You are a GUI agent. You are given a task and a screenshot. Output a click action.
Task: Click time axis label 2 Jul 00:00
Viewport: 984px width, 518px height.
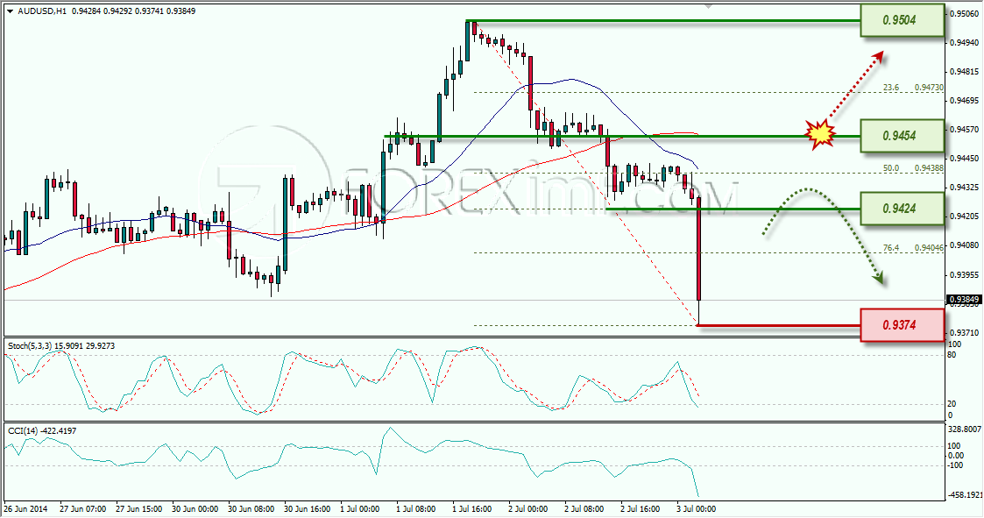(x=528, y=508)
